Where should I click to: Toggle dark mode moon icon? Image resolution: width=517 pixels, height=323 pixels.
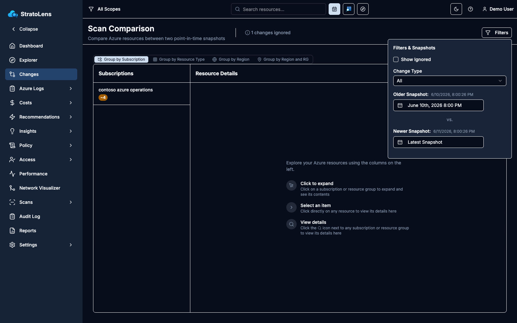456,9
